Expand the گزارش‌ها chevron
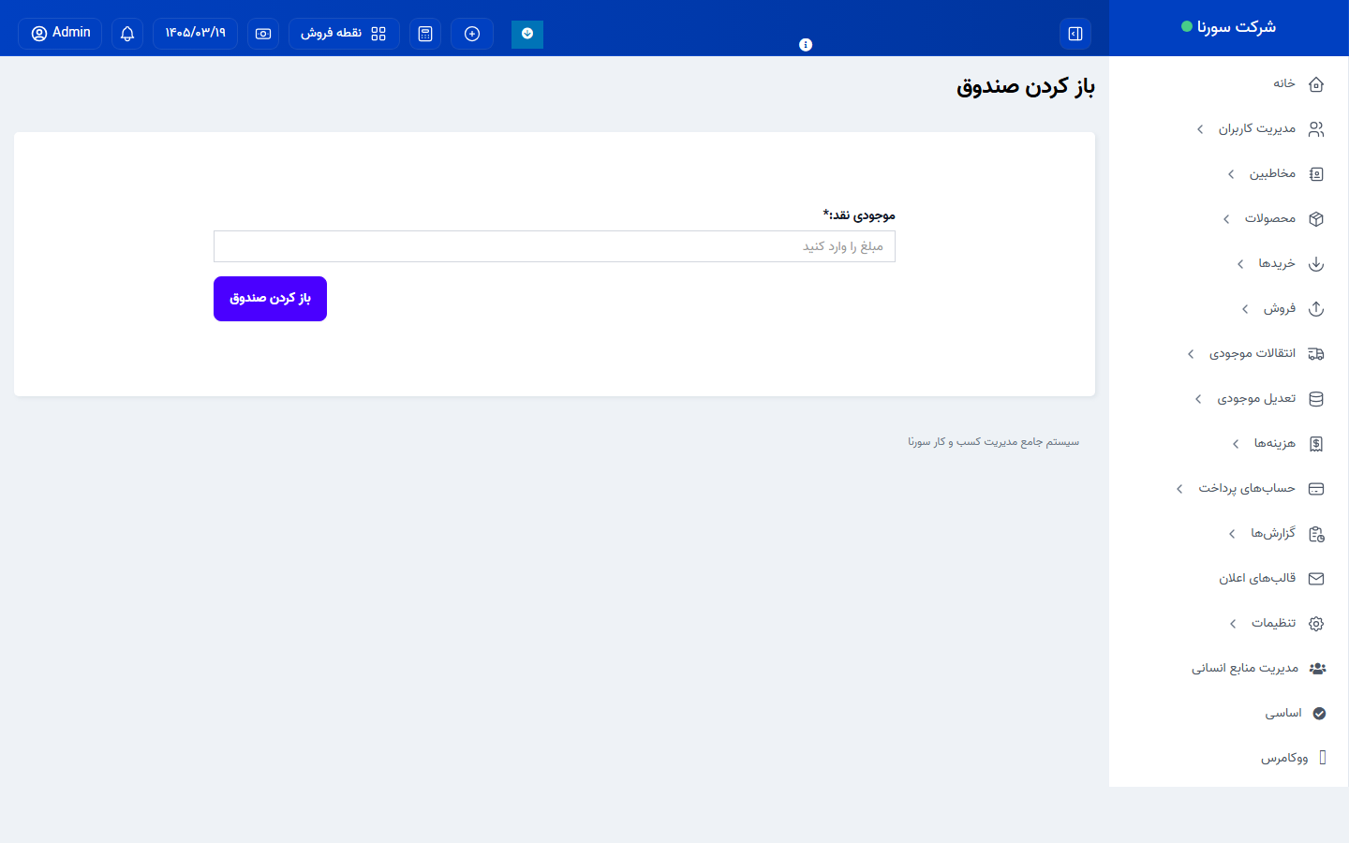Screen dimensions: 1349x843 pyautogui.click(x=1232, y=534)
